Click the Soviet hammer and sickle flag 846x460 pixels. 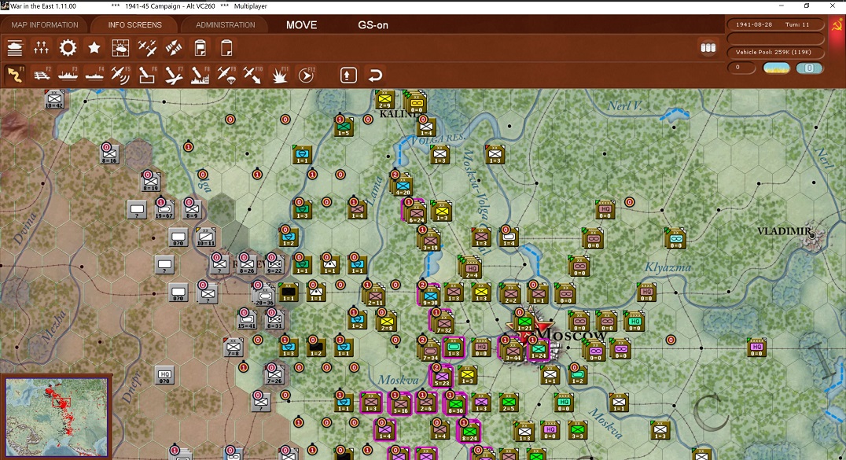[837, 25]
